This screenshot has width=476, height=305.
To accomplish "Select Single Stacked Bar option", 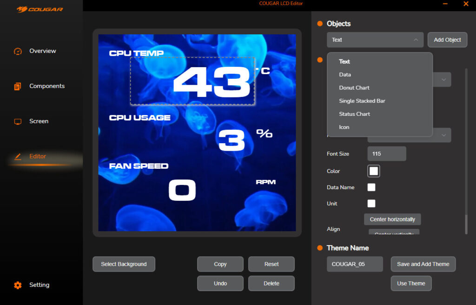I will pyautogui.click(x=362, y=101).
